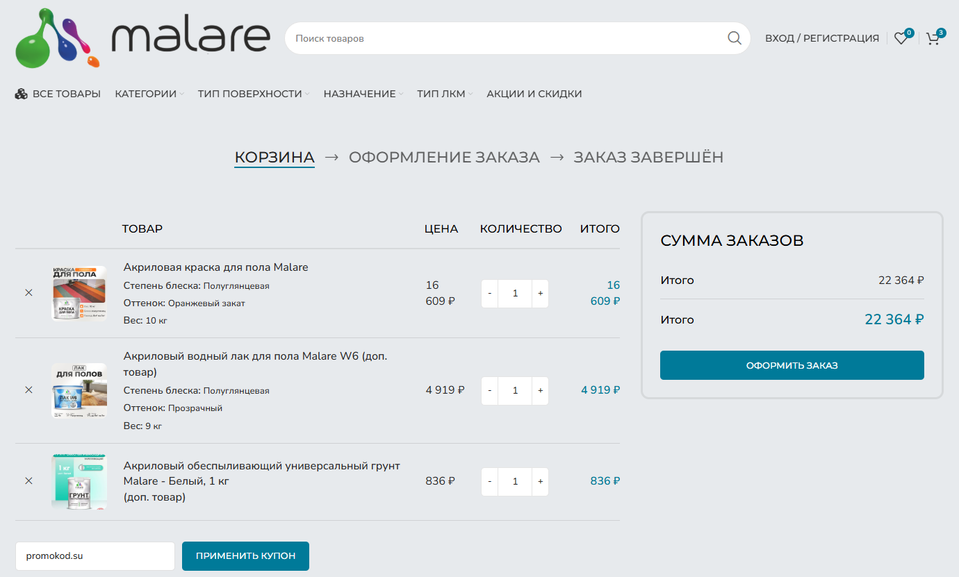The width and height of the screenshot is (959, 577).
Task: Remove the floor paint from cart
Action: pos(28,293)
